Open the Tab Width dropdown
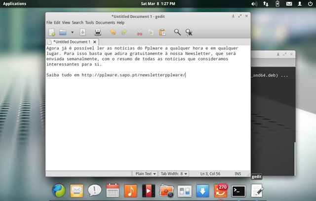This screenshot has width=316, height=201. click(174, 174)
